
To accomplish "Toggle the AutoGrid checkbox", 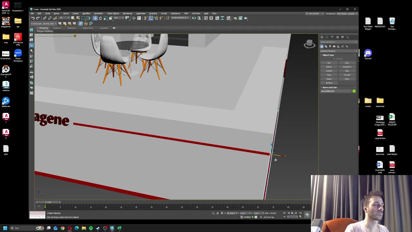I will [x=334, y=59].
